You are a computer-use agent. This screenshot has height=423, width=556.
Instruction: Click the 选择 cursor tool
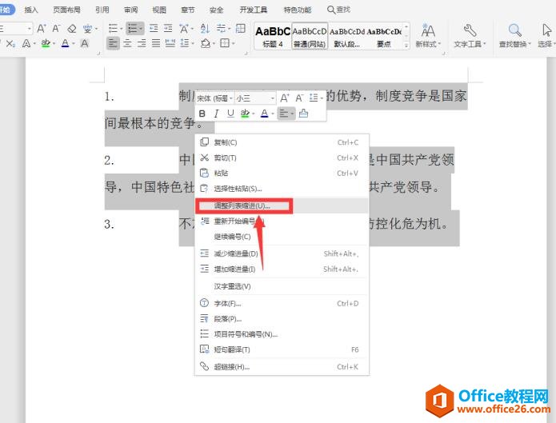coord(546,36)
